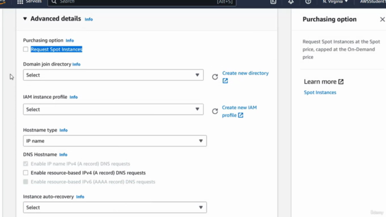Click the Instance auto-recovery label
This screenshot has width=386, height=217.
pos(48,197)
